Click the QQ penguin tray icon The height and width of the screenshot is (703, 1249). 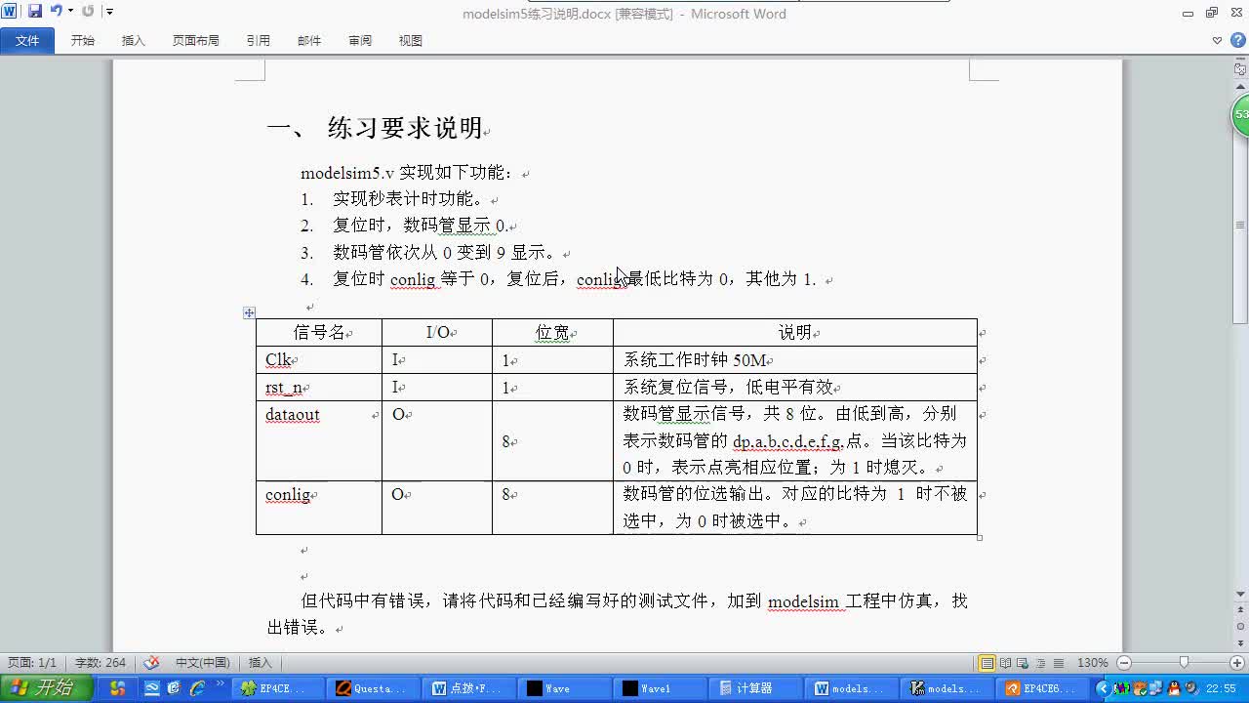tap(1174, 688)
